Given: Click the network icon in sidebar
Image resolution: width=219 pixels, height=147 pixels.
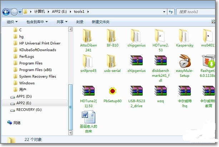Looking at the screenshot, I should 10,122.
